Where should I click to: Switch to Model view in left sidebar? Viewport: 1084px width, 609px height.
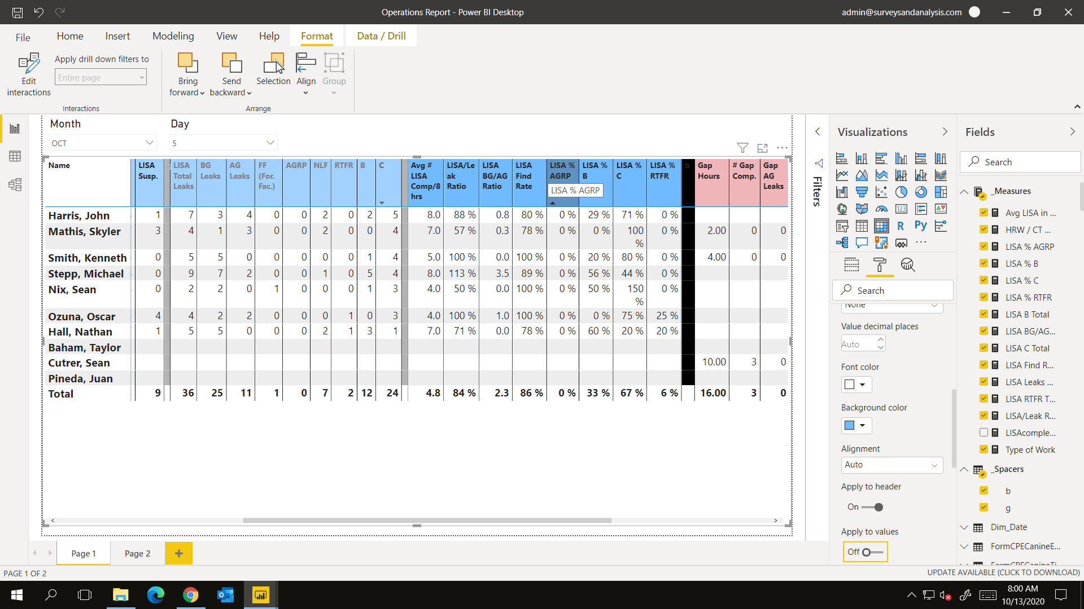(15, 184)
